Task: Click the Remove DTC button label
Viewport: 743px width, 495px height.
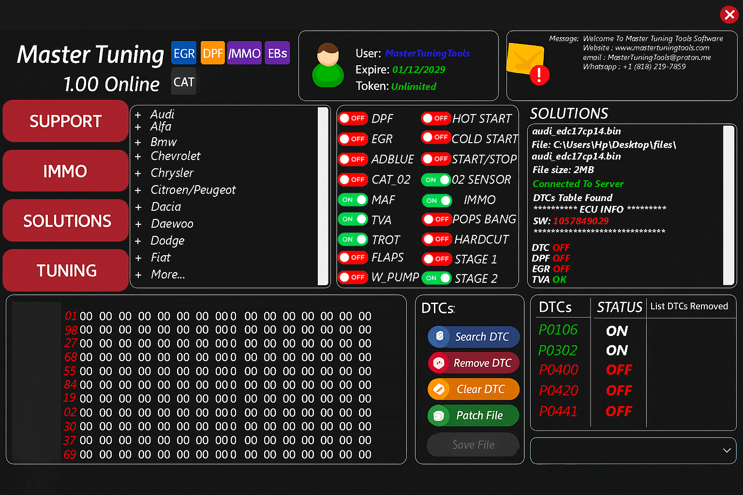Action: click(482, 363)
